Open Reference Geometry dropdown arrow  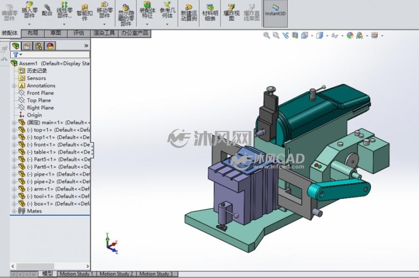(167, 24)
